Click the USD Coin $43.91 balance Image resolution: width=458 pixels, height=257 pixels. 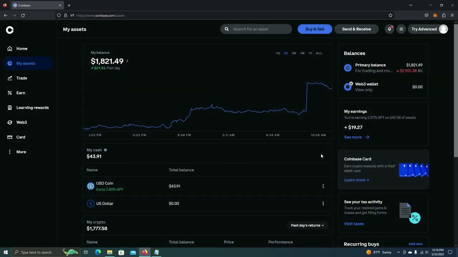point(174,186)
